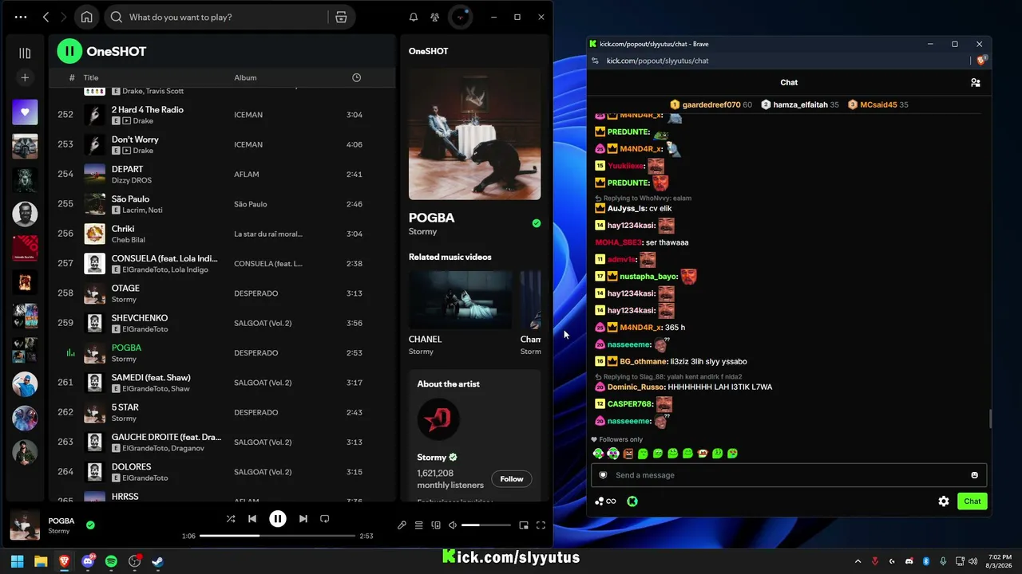Seek within the song progress bar
This screenshot has width=1022, height=574.
[x=277, y=536]
